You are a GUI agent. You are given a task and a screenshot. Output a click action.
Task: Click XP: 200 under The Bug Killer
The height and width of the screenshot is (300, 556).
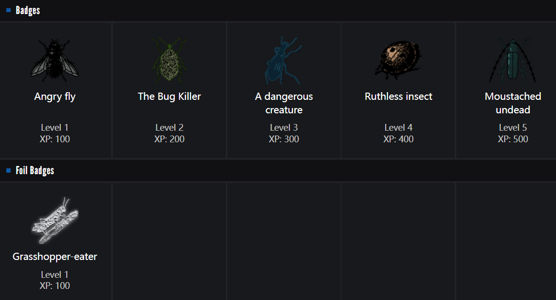coord(169,139)
